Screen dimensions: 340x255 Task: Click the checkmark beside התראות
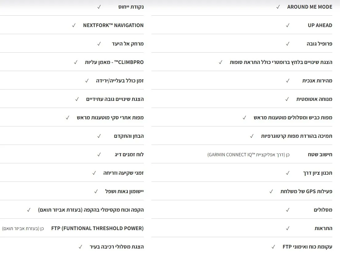288,228
